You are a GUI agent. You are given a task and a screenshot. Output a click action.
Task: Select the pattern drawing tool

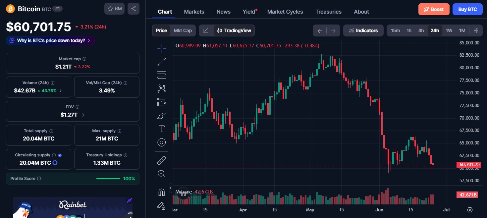point(162,88)
